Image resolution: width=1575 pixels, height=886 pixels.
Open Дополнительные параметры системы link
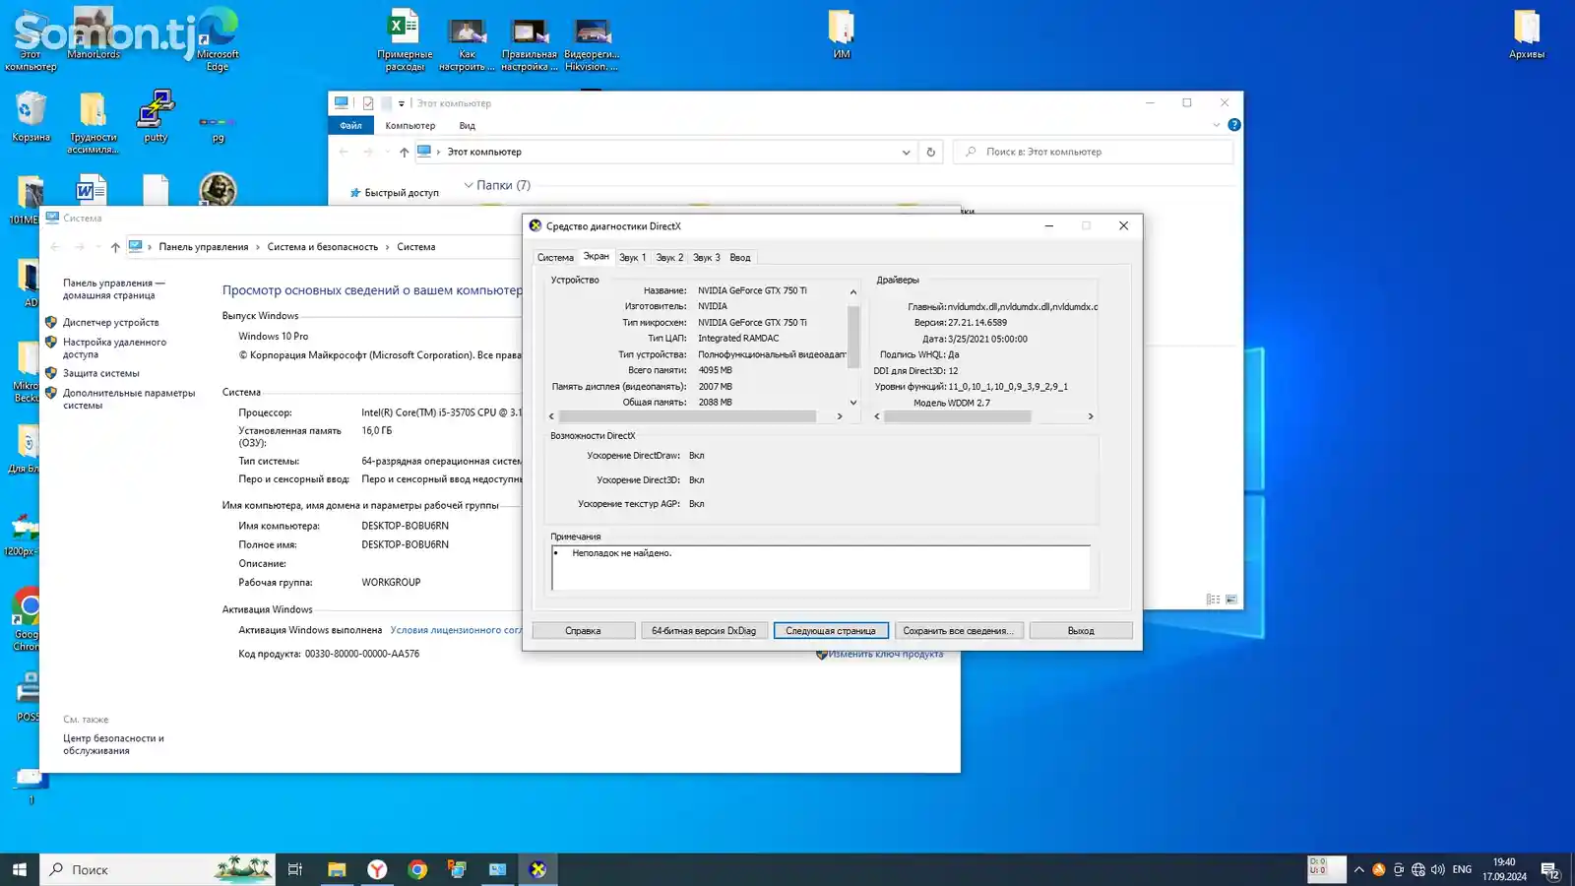(129, 399)
